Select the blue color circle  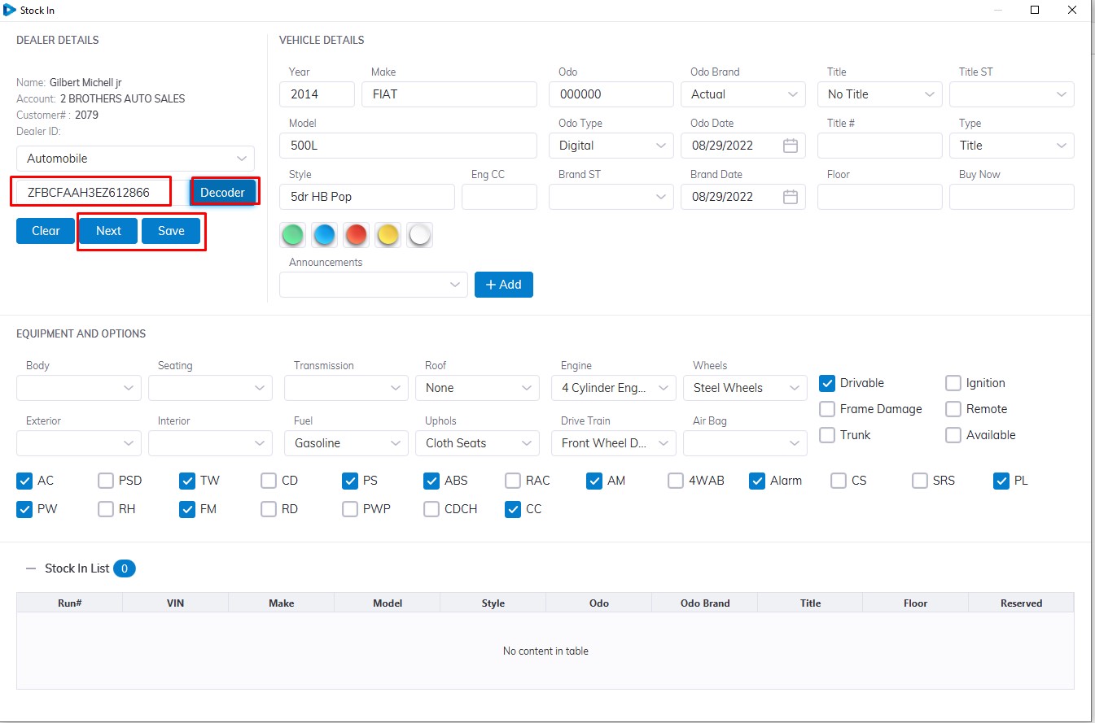click(x=324, y=236)
